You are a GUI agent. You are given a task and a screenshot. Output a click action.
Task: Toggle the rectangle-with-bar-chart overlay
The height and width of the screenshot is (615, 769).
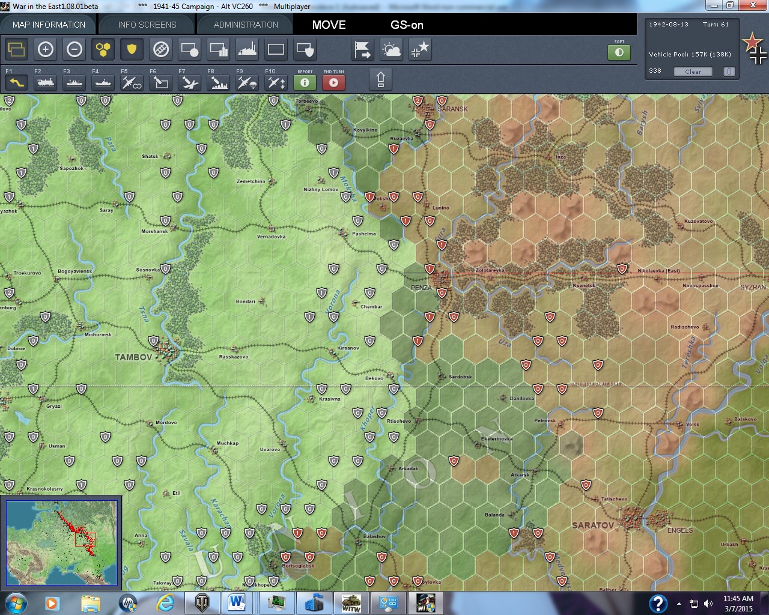point(219,49)
